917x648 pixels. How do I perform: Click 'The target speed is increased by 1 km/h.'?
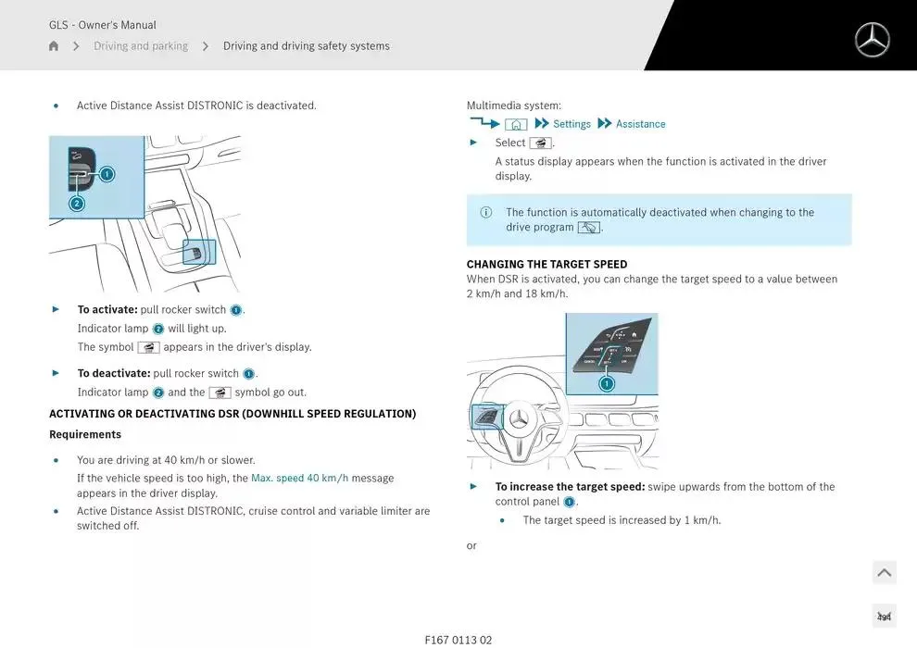[x=622, y=520]
